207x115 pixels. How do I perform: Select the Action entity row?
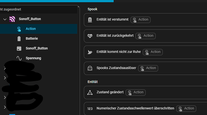(38, 29)
